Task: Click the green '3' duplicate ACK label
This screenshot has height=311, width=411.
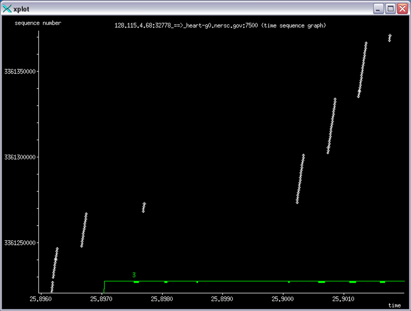Action: click(x=134, y=275)
